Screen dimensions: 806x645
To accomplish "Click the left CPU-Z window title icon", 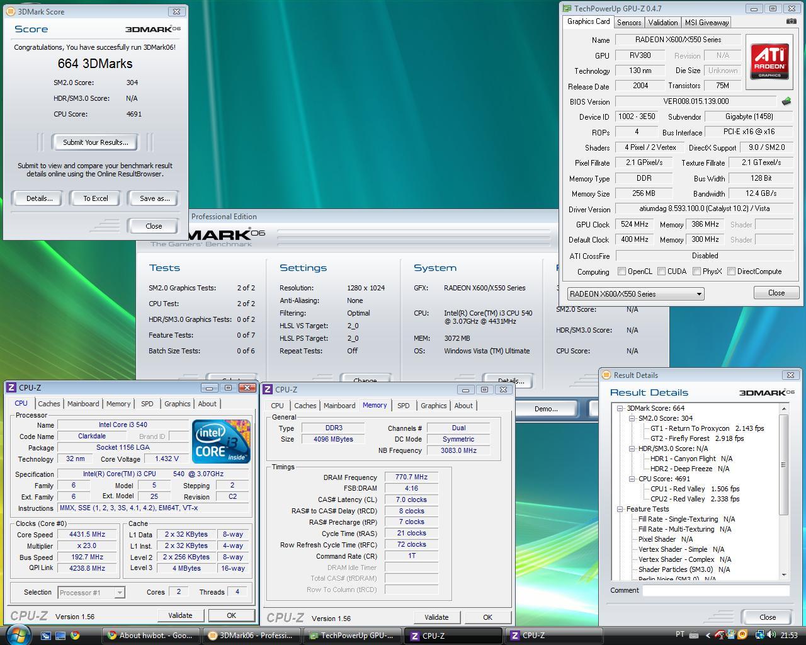I will [x=11, y=387].
